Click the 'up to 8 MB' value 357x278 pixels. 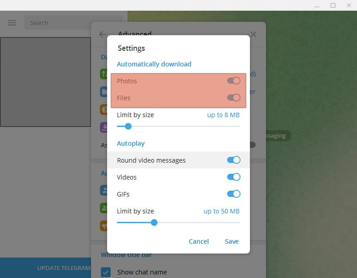pos(223,115)
